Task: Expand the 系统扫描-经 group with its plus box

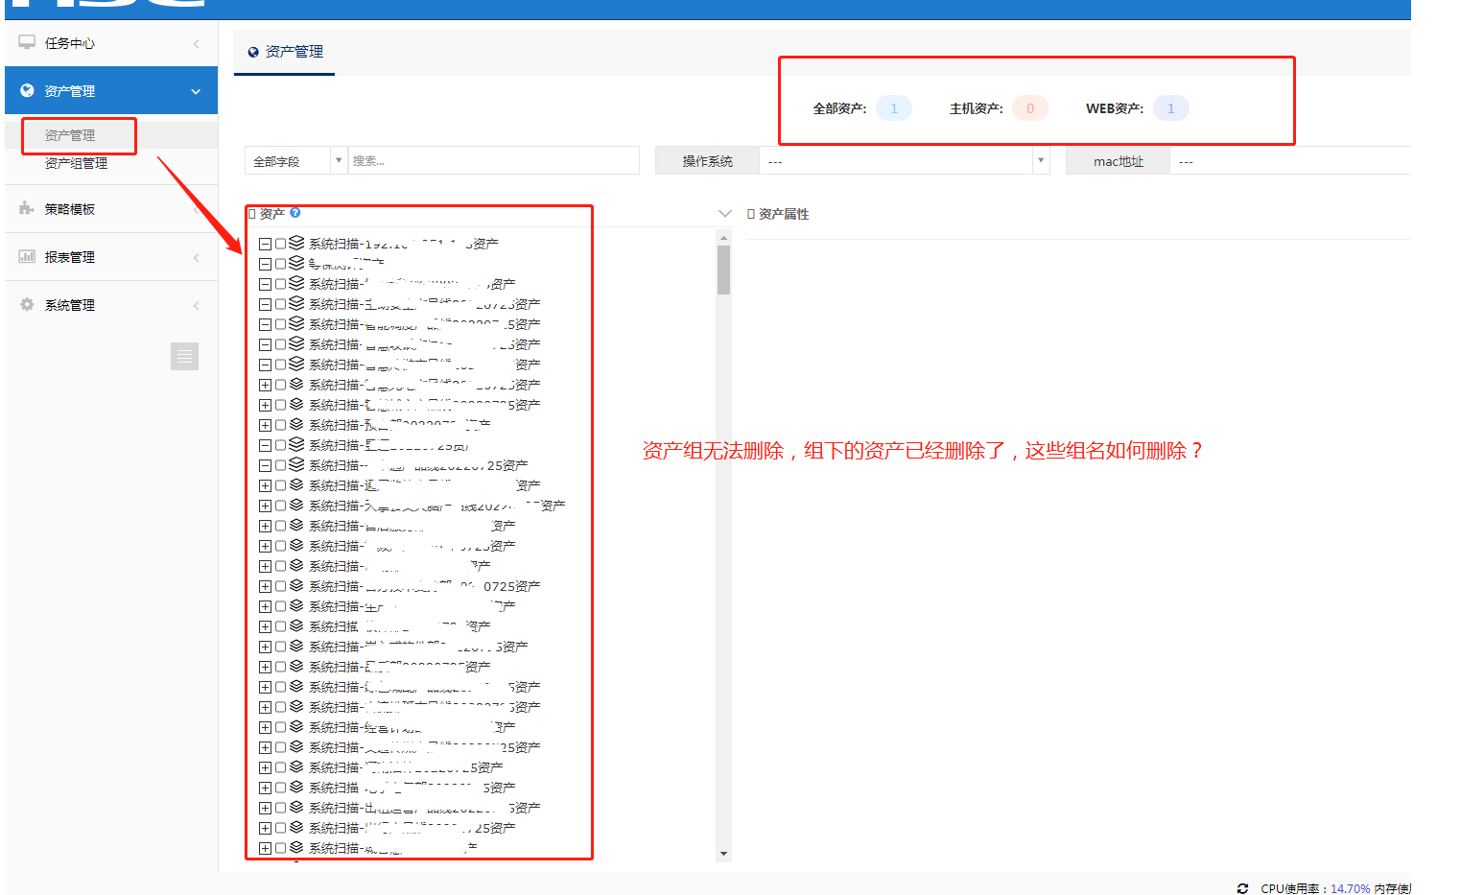Action: point(265,727)
